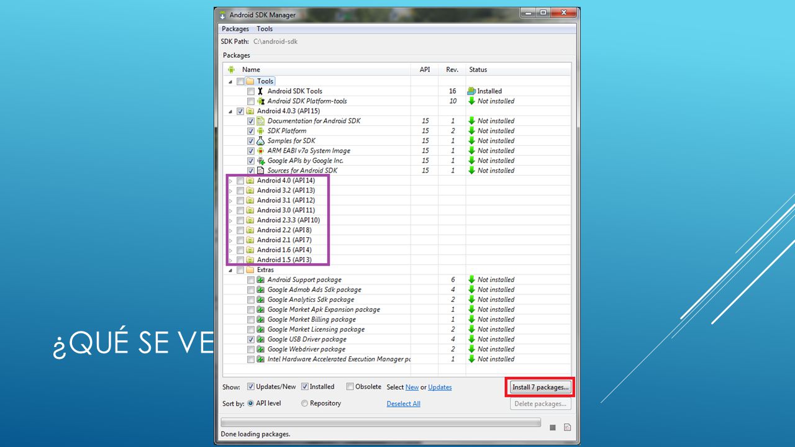795x447 pixels.
Task: Click the Installed status icon for SDK Tools
Action: coord(471,91)
